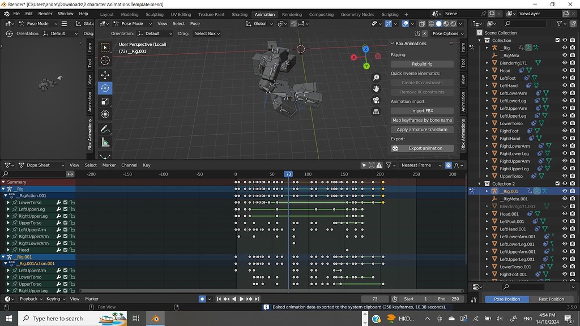Click the Import FBX button
This screenshot has height=326, width=580.
422,110
